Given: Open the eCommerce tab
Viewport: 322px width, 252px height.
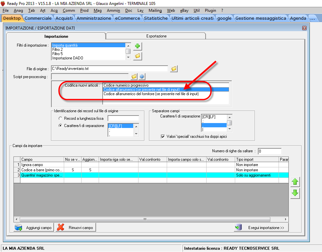Looking at the screenshot, I should [x=127, y=18].
